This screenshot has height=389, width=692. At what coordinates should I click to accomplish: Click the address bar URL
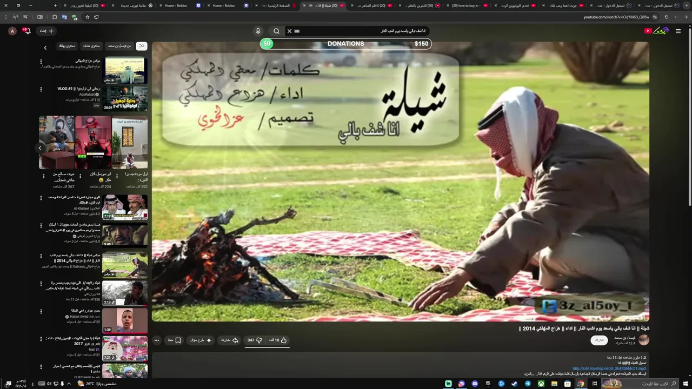tap(616, 17)
